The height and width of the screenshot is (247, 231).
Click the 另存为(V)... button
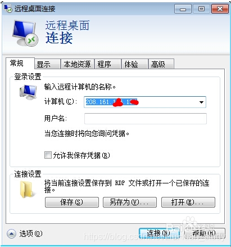point(130,202)
